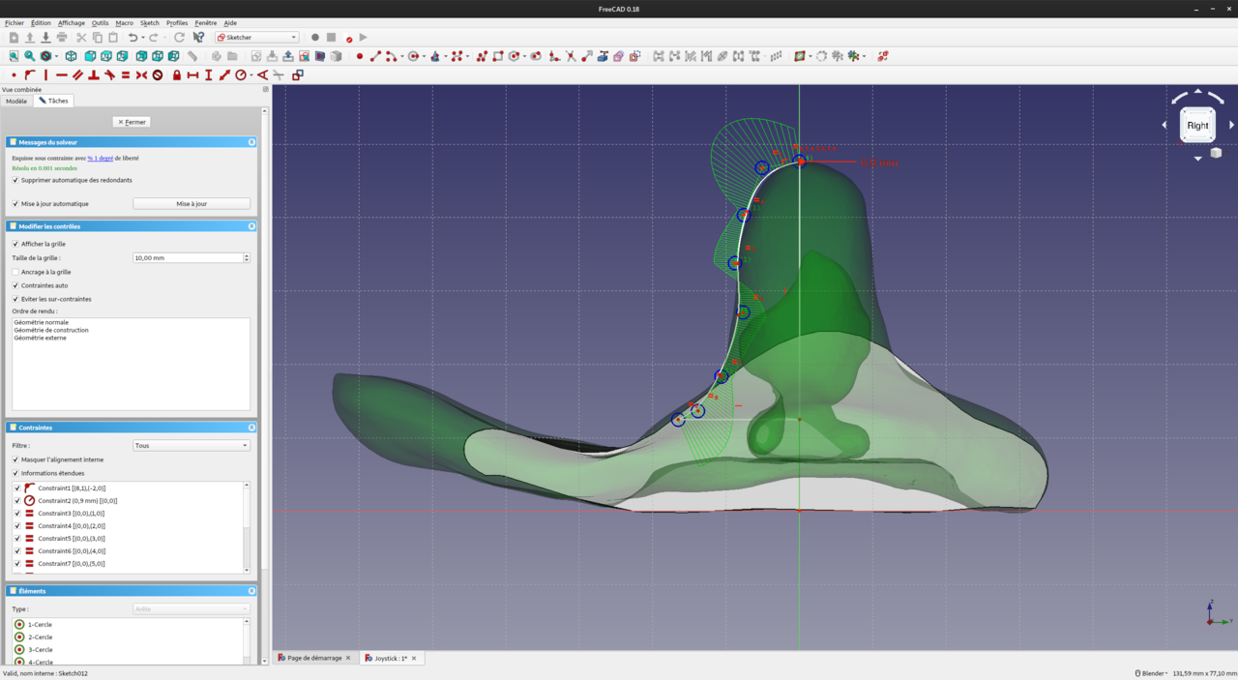Image resolution: width=1238 pixels, height=680 pixels.
Task: Toggle 'Mise à jour automatique' checkbox
Action: 15,204
